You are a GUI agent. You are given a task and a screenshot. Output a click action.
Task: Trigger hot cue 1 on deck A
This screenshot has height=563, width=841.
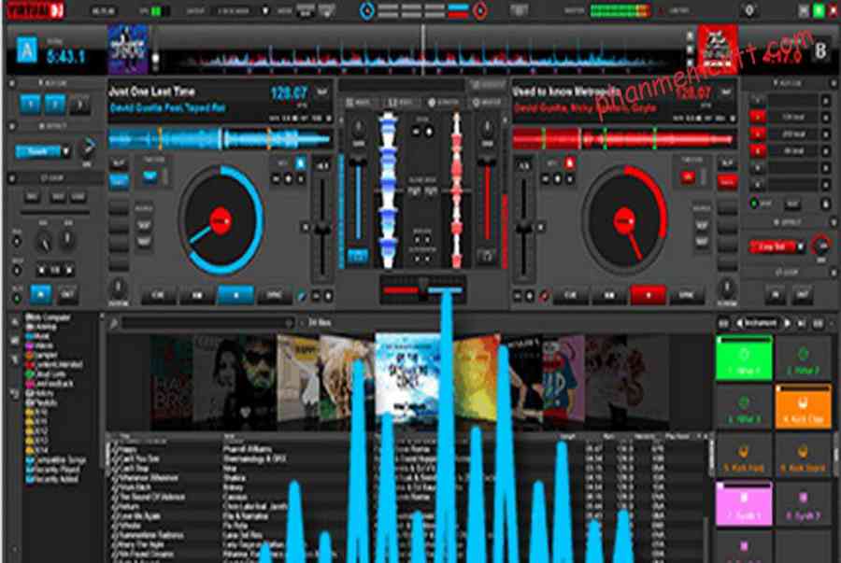31,105
